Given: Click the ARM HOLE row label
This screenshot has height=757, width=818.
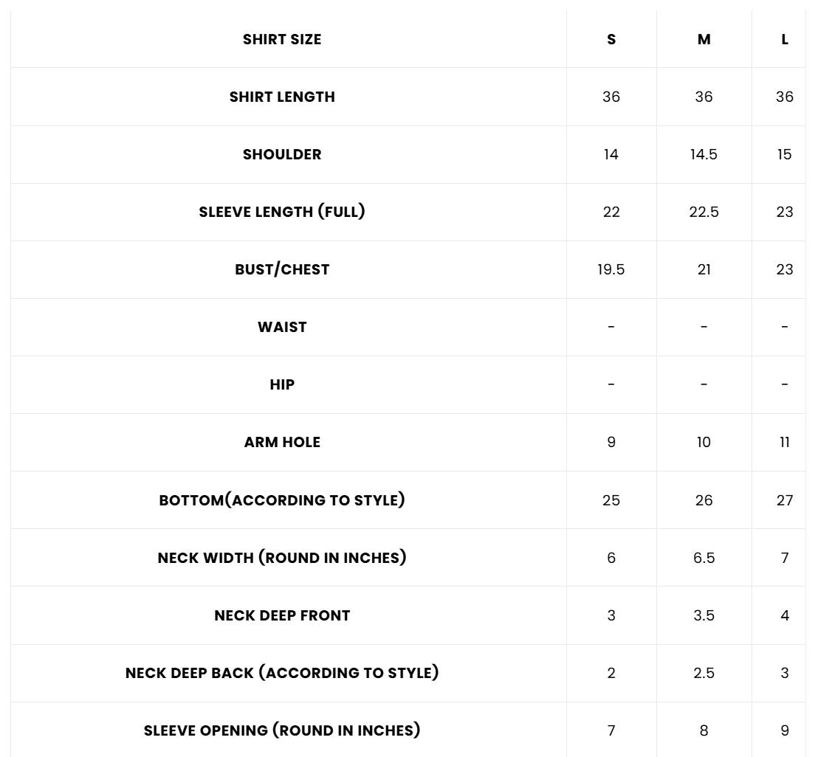Looking at the screenshot, I should tap(282, 443).
